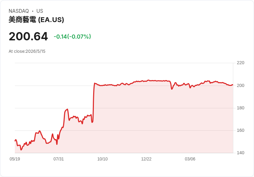The image size is (254, 177).
Task: Click the At close:2026/5/15 date text
Action: (27, 51)
